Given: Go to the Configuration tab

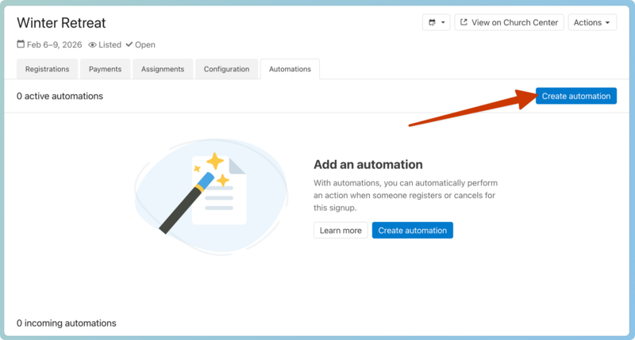Looking at the screenshot, I should pos(226,69).
